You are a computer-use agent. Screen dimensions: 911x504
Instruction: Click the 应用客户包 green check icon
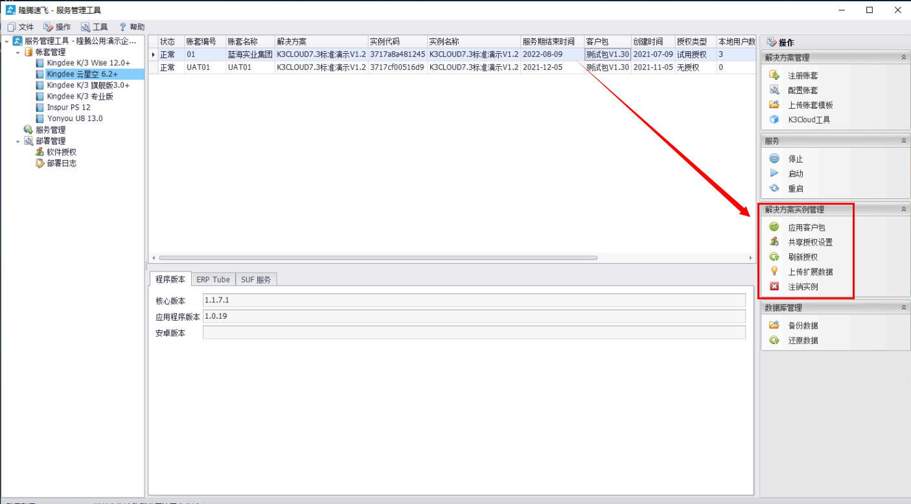[x=774, y=227]
